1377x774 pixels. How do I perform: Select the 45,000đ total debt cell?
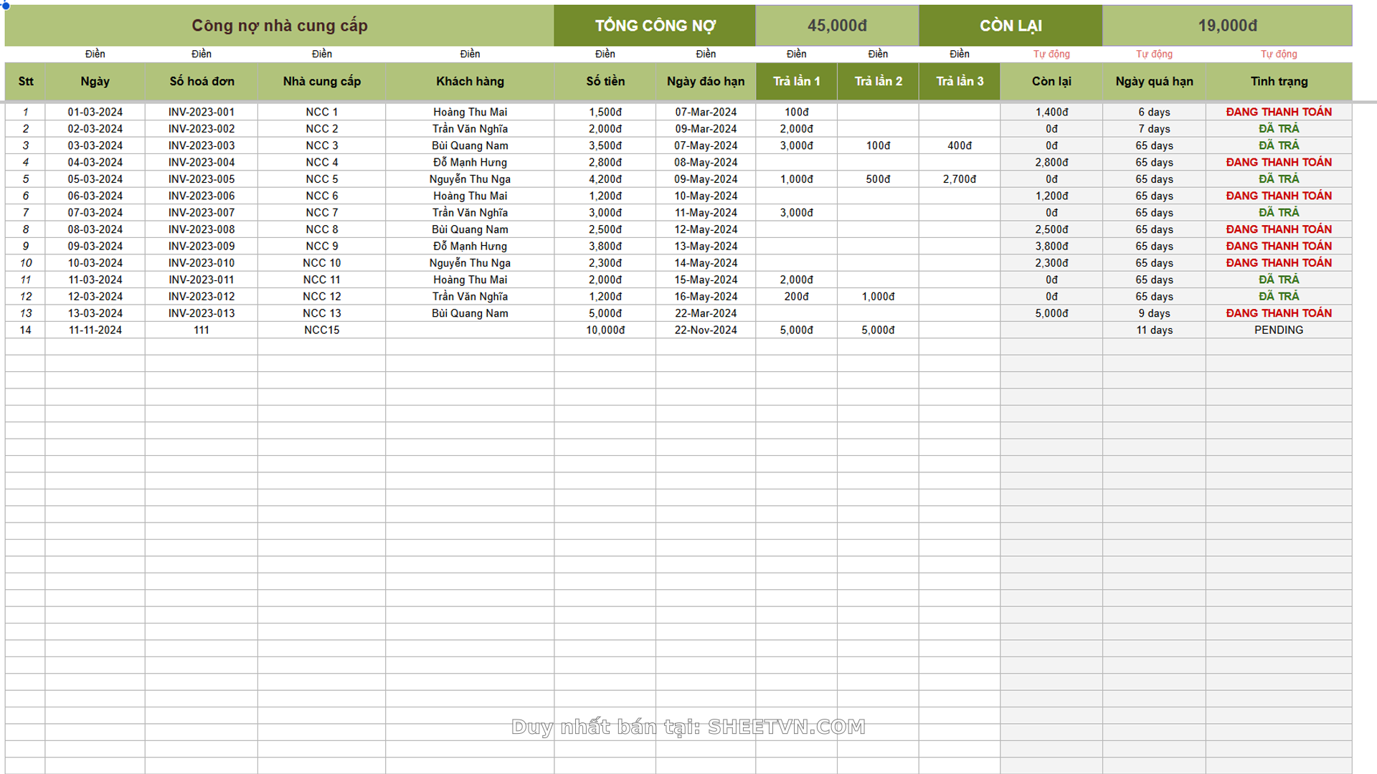[x=837, y=26]
